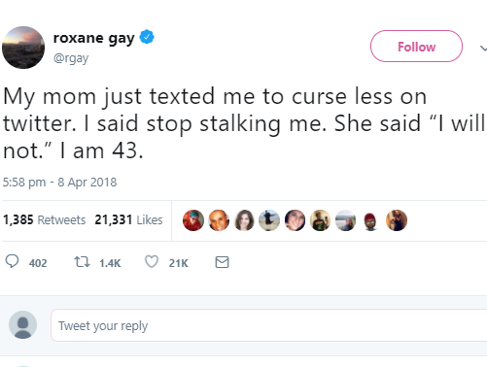Open the last liker avatar in row
This screenshot has height=367, width=487.
(397, 220)
